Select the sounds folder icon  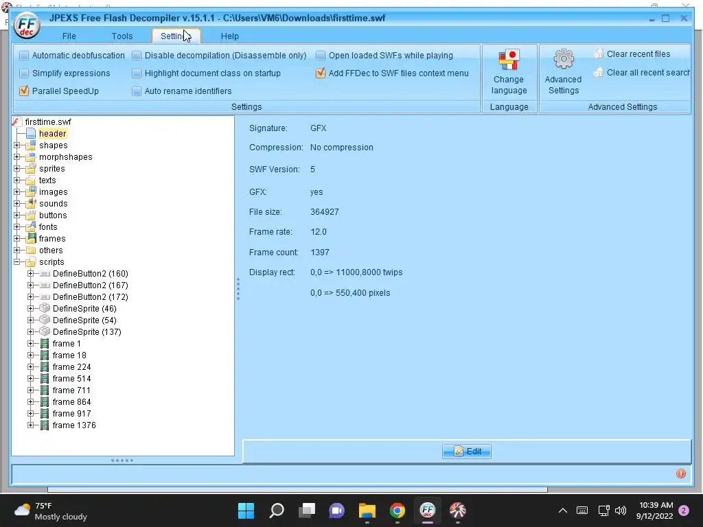pos(30,203)
